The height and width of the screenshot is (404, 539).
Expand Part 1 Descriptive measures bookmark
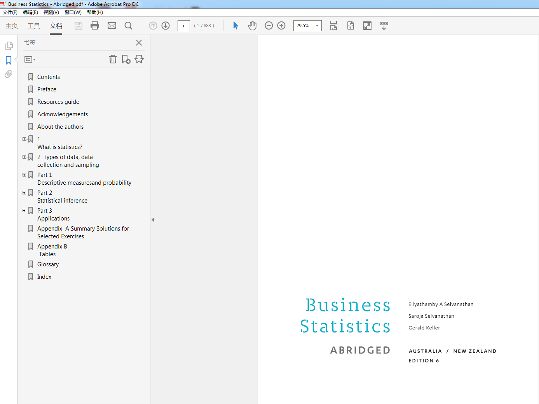tap(24, 175)
